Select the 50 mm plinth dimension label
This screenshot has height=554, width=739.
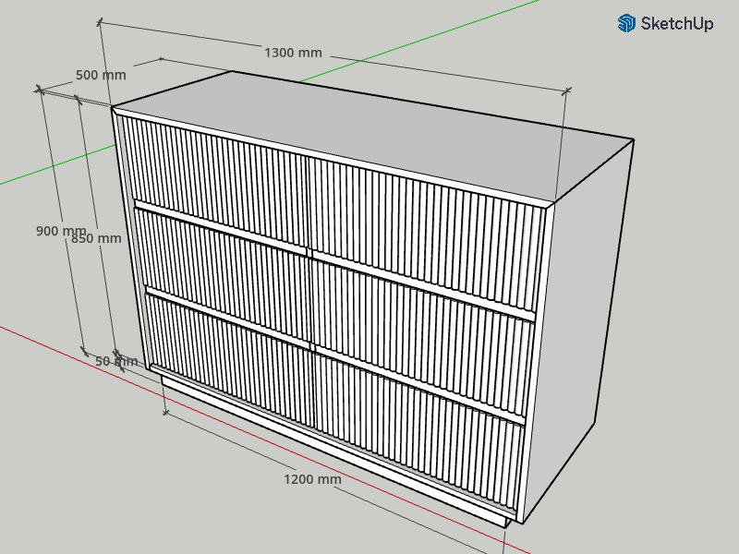click(116, 361)
